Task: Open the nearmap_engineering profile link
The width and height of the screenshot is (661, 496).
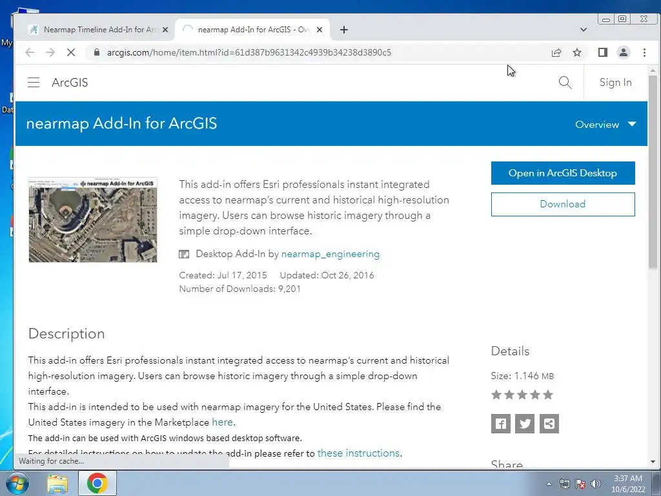Action: coord(330,254)
